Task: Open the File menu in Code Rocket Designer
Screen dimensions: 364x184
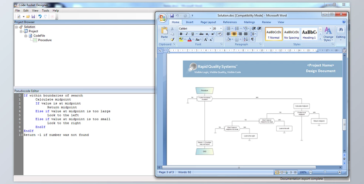Action: point(17,11)
